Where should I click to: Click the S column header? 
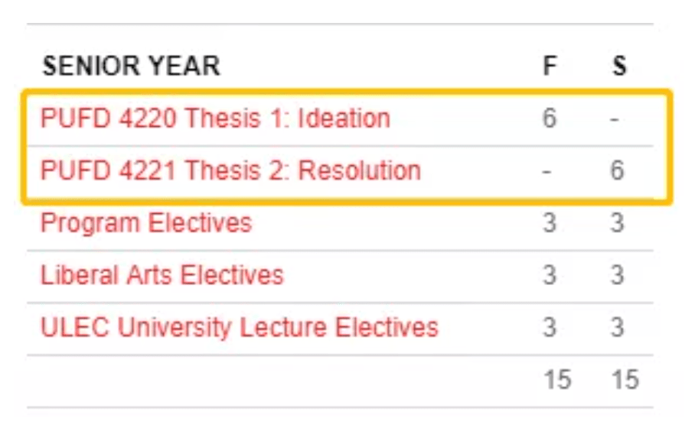(618, 66)
